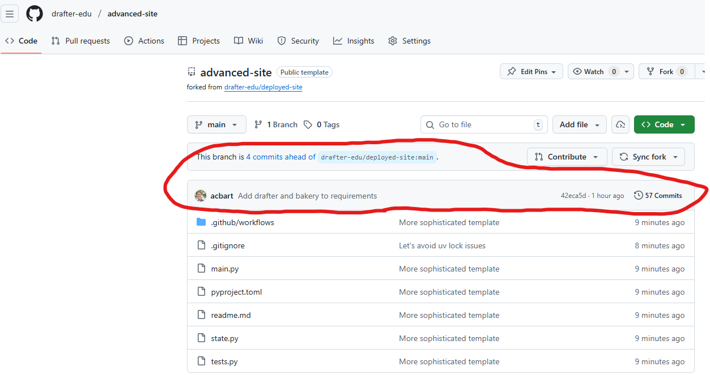Image resolution: width=710 pixels, height=375 pixels.
Task: Click the Settings gear icon
Action: tap(392, 41)
